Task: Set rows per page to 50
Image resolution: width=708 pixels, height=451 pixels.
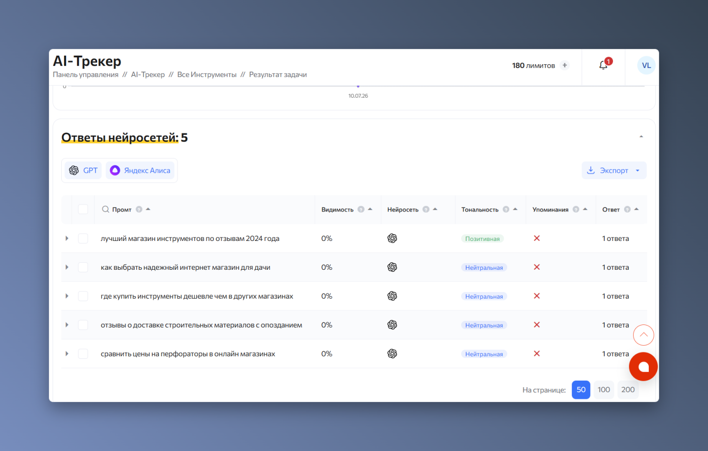Action: pos(581,390)
